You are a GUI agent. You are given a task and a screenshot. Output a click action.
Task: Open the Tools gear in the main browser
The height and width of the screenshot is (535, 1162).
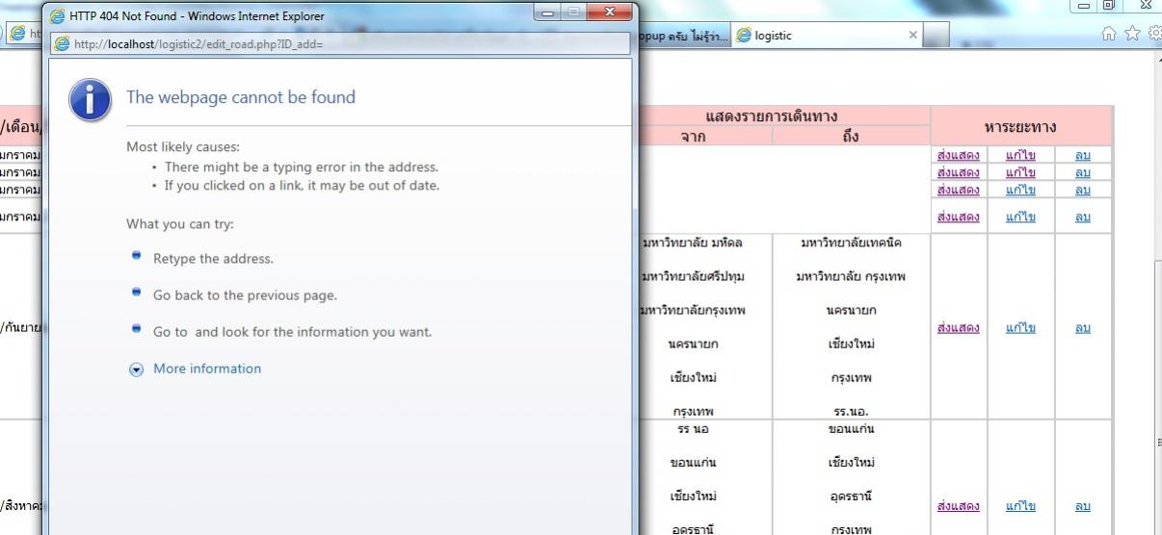tap(1154, 35)
